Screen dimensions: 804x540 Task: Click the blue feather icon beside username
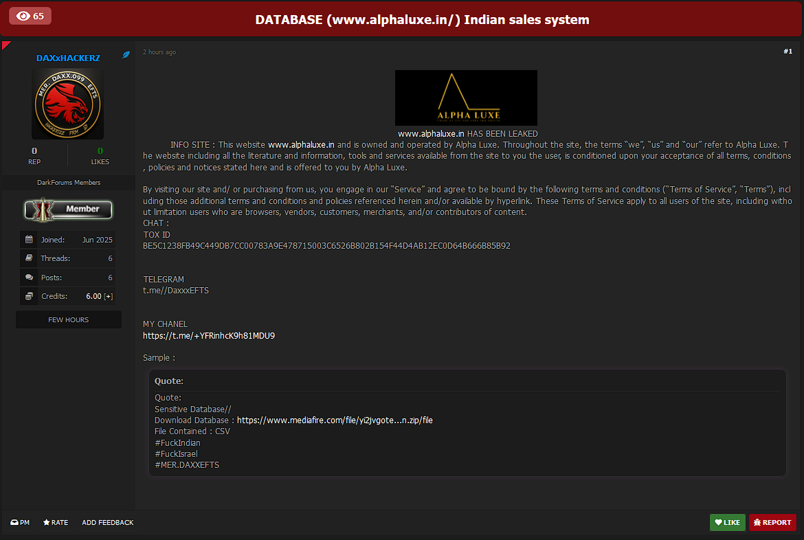pyautogui.click(x=126, y=54)
